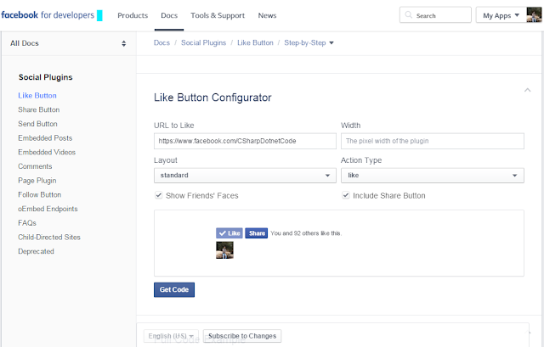
Task: Collapse the configurator with the chevron-up icon
Action: click(527, 90)
